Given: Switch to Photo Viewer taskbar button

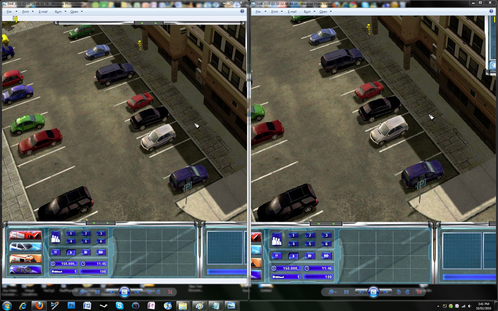Looking at the screenshot, I should (x=231, y=306).
